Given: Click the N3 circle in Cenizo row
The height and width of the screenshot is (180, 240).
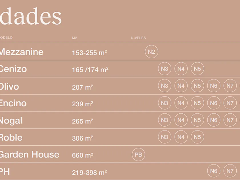Looking at the screenshot, I should (165, 69).
